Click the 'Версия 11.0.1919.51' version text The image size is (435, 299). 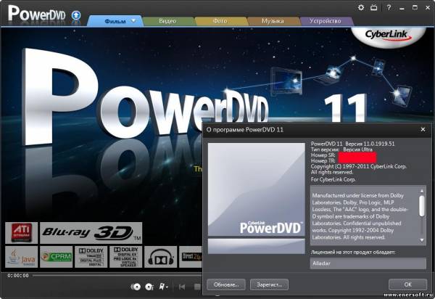click(370, 144)
